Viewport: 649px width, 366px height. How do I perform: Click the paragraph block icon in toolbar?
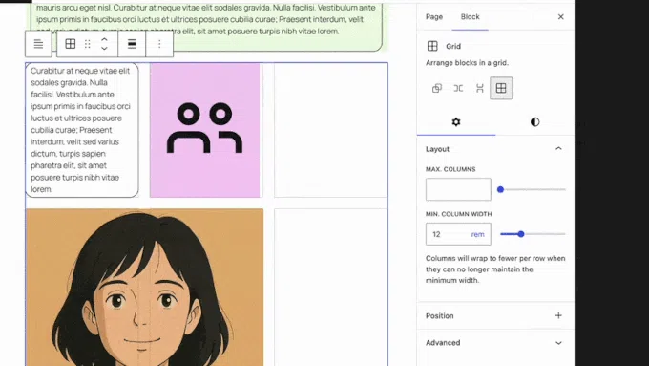(x=38, y=44)
